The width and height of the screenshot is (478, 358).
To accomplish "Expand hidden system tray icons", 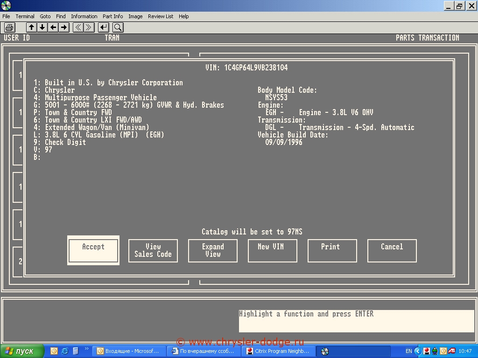I will 418,351.
